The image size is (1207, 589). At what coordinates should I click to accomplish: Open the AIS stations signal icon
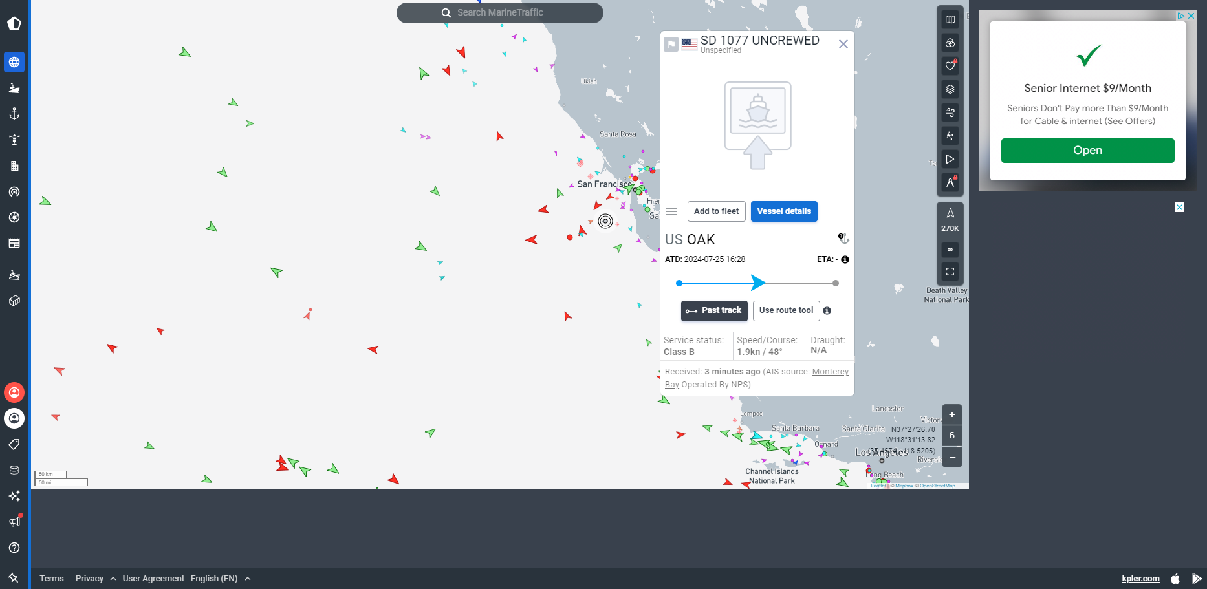(x=14, y=191)
